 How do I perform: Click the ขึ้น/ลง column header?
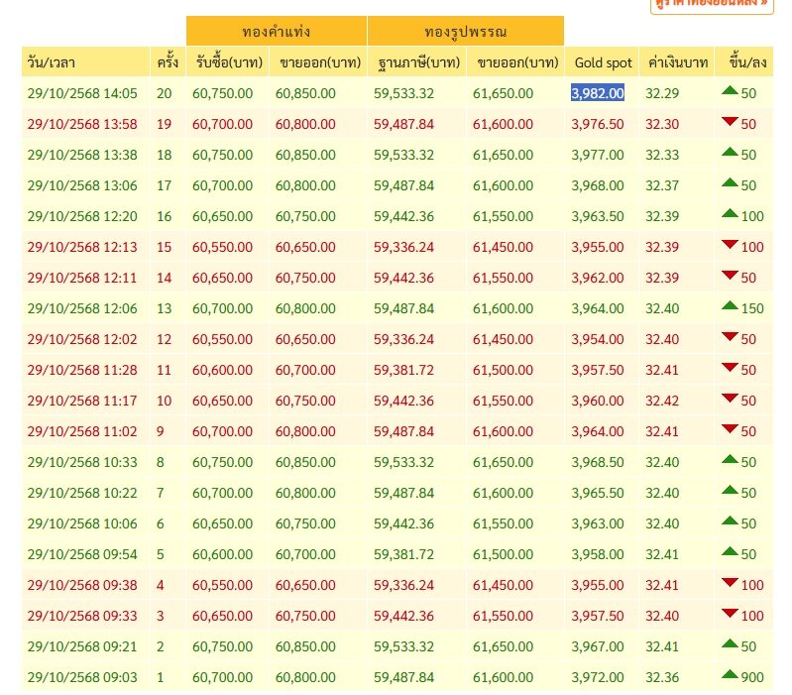(744, 62)
